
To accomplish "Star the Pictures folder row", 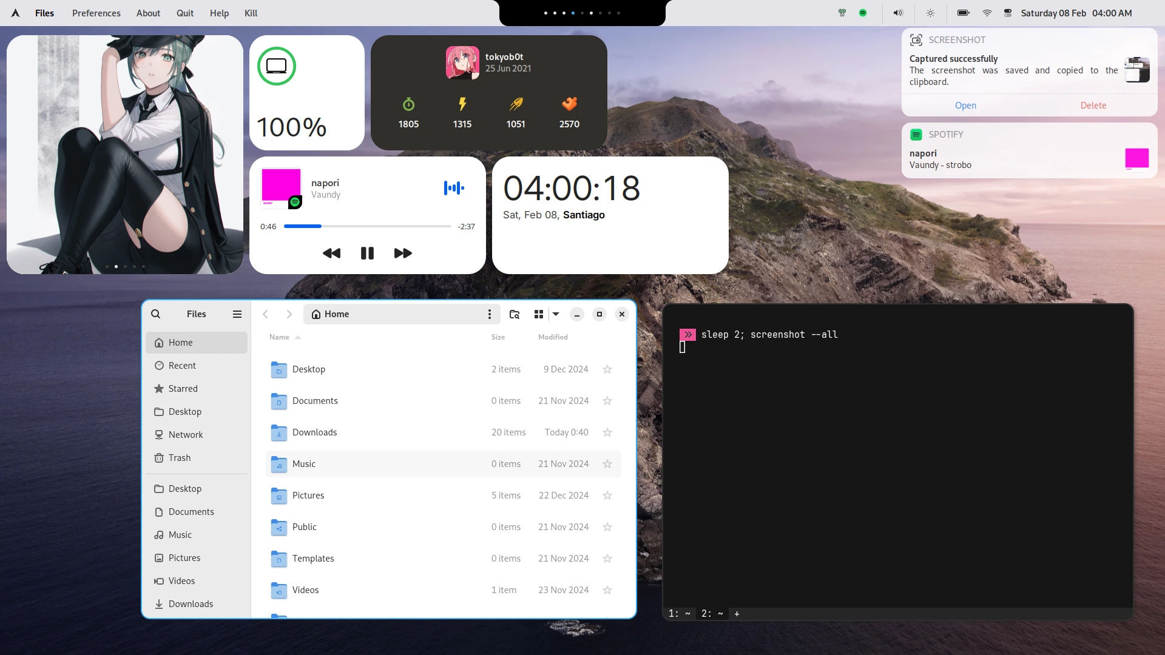I will 607,495.
